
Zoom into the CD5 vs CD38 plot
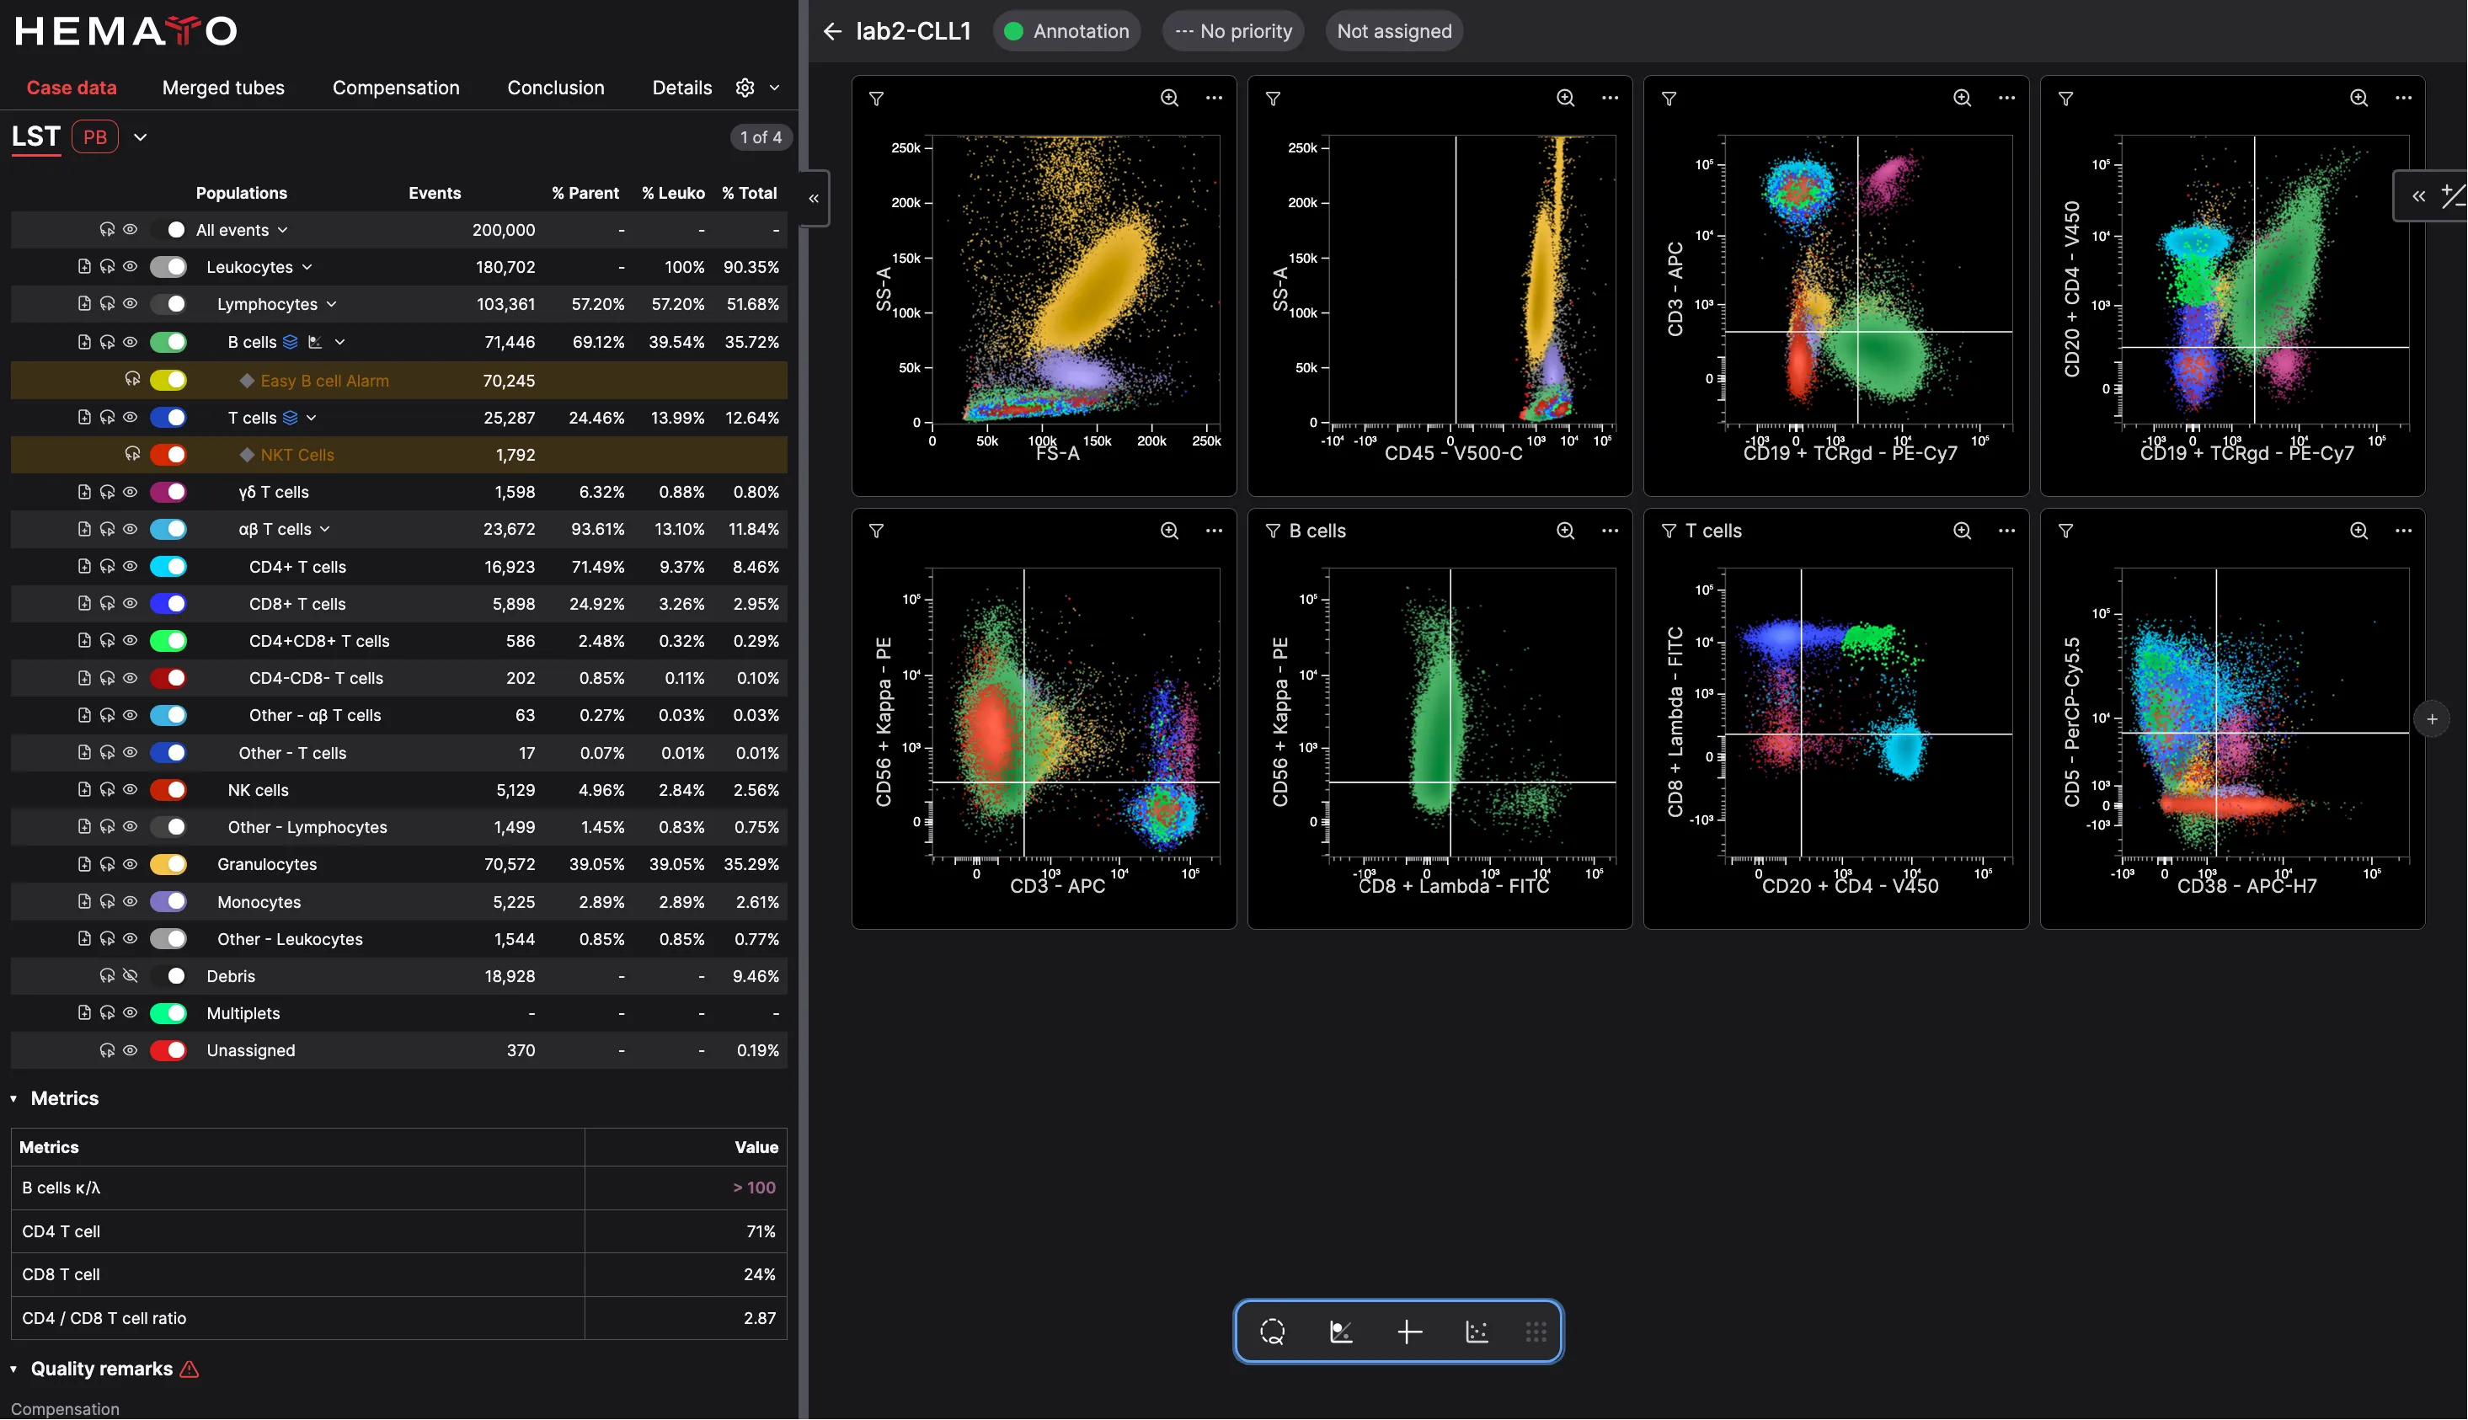(x=2358, y=531)
